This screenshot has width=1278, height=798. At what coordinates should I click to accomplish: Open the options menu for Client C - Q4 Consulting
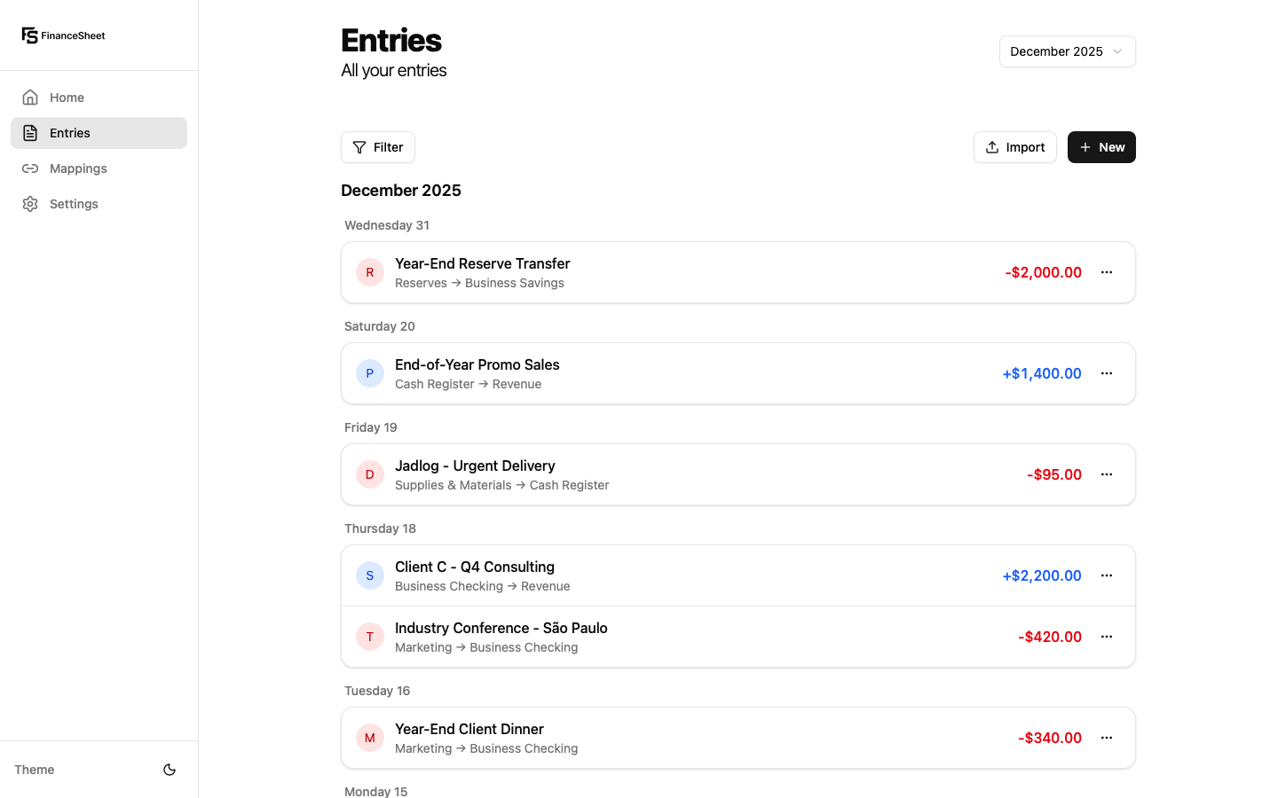1107,575
